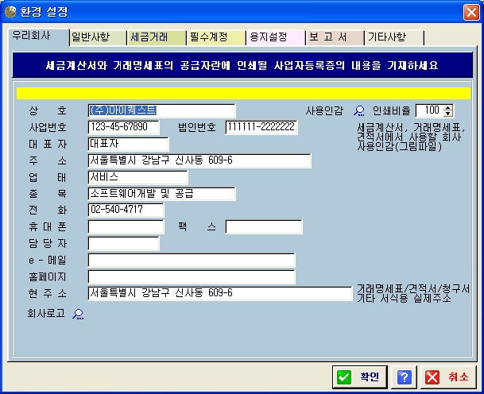Click the 상호 company name field

pos(161,110)
